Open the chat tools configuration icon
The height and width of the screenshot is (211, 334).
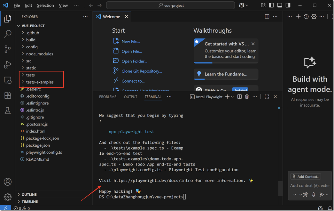tap(305, 195)
